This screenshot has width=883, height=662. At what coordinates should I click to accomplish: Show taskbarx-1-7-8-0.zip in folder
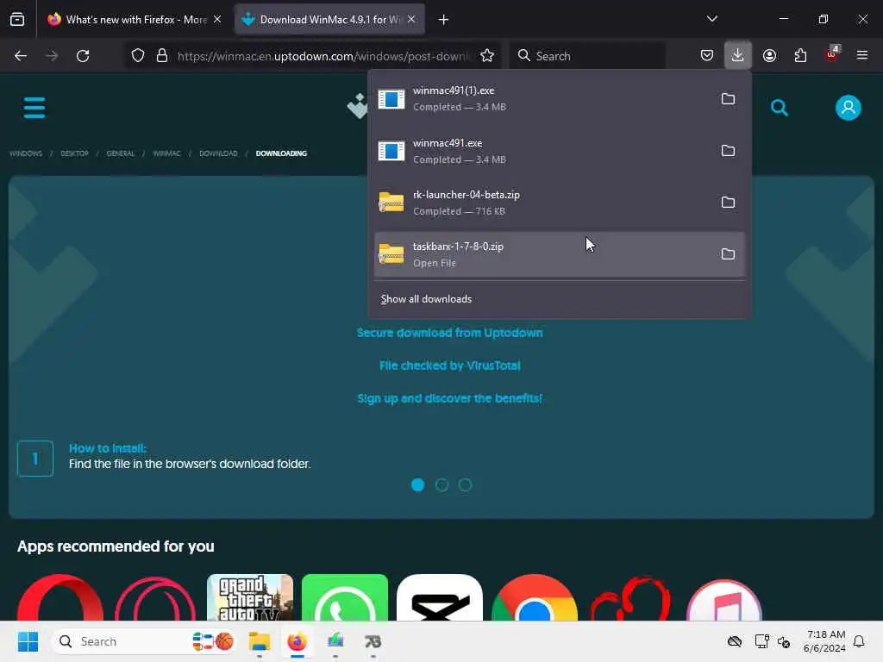coord(728,254)
